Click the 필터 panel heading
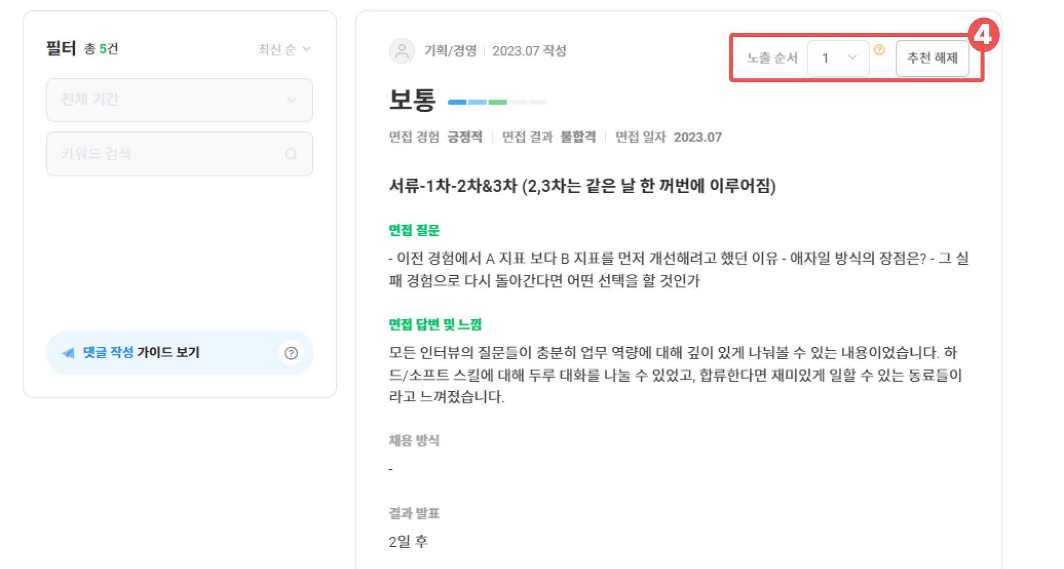The width and height of the screenshot is (1064, 569). click(x=61, y=48)
